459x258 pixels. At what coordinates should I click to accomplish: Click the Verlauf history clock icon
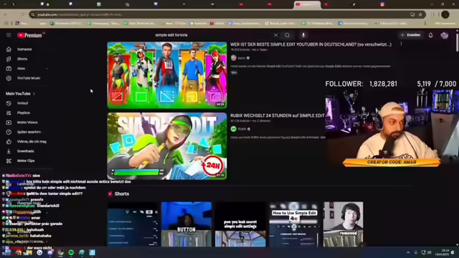9,103
